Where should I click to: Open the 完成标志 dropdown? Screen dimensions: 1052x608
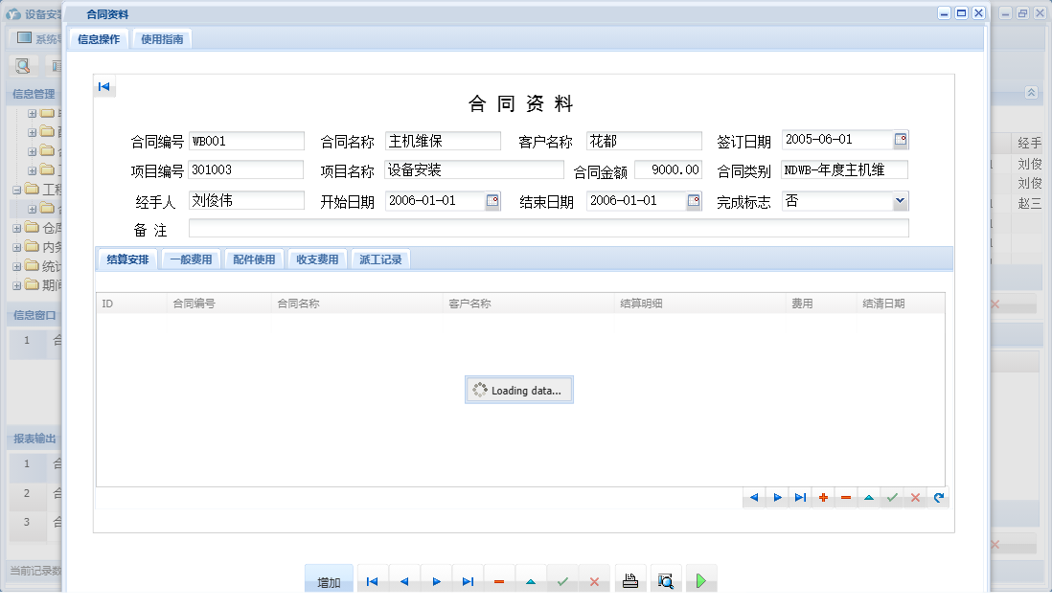coord(899,201)
